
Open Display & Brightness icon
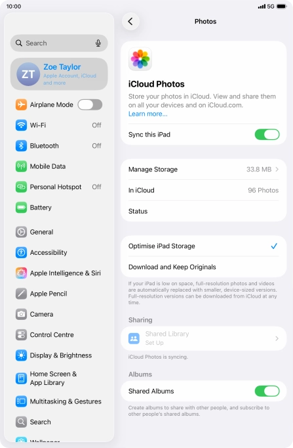tap(21, 355)
